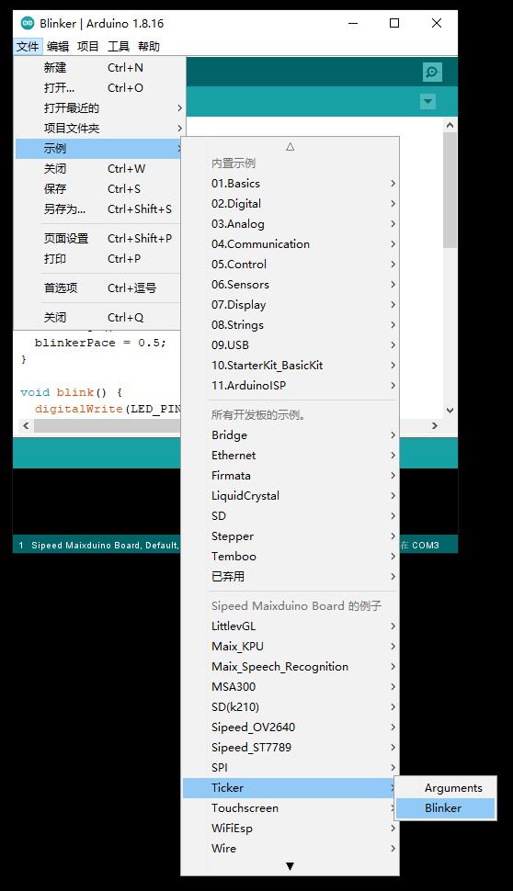Click the editor vertical scrollbar thumb

coord(450,190)
